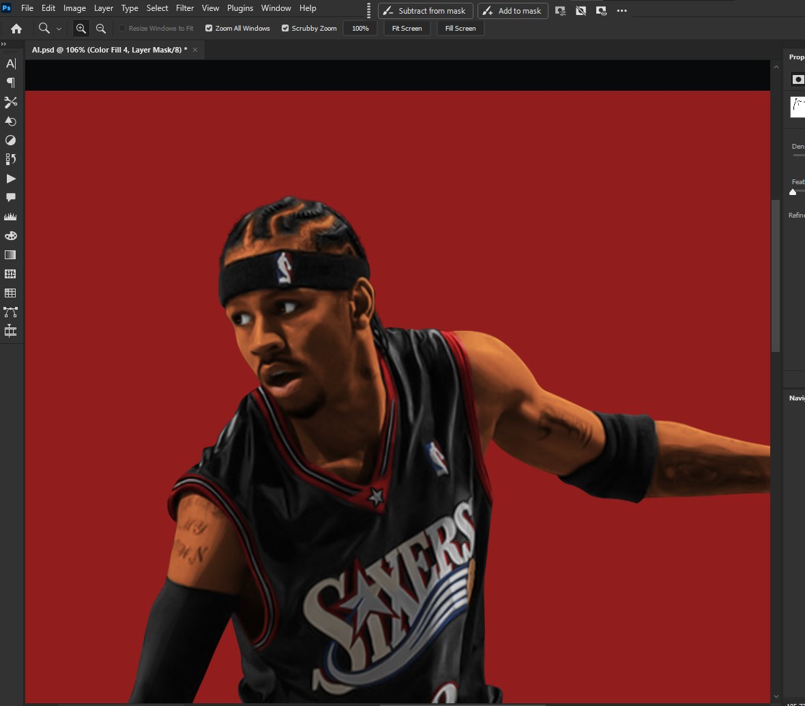This screenshot has height=706, width=805.
Task: Select the Navigator panel tab
Action: (x=796, y=398)
